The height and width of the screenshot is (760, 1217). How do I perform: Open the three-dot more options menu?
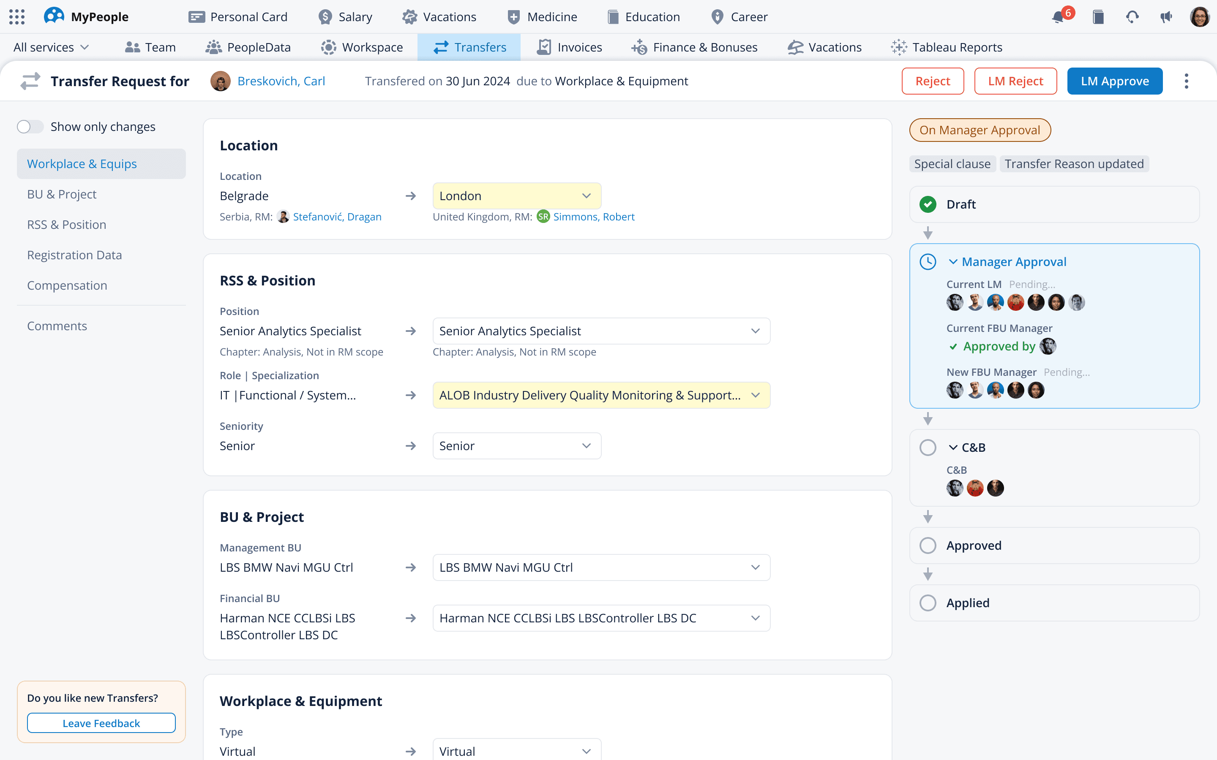(1186, 81)
